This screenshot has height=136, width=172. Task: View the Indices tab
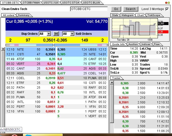click(x=146, y=44)
